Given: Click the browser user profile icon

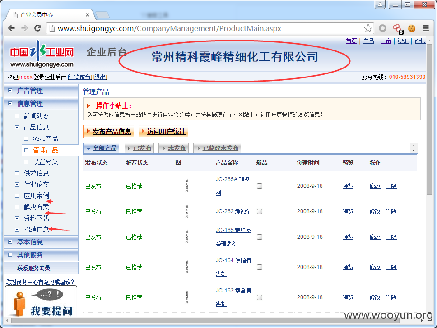Looking at the screenshot, I should click(x=380, y=5).
